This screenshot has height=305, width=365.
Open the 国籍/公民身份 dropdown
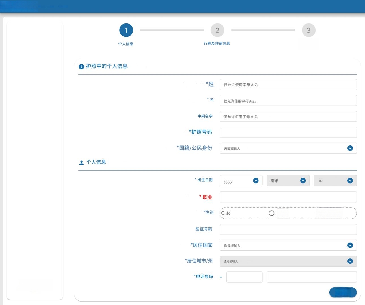[288, 148]
